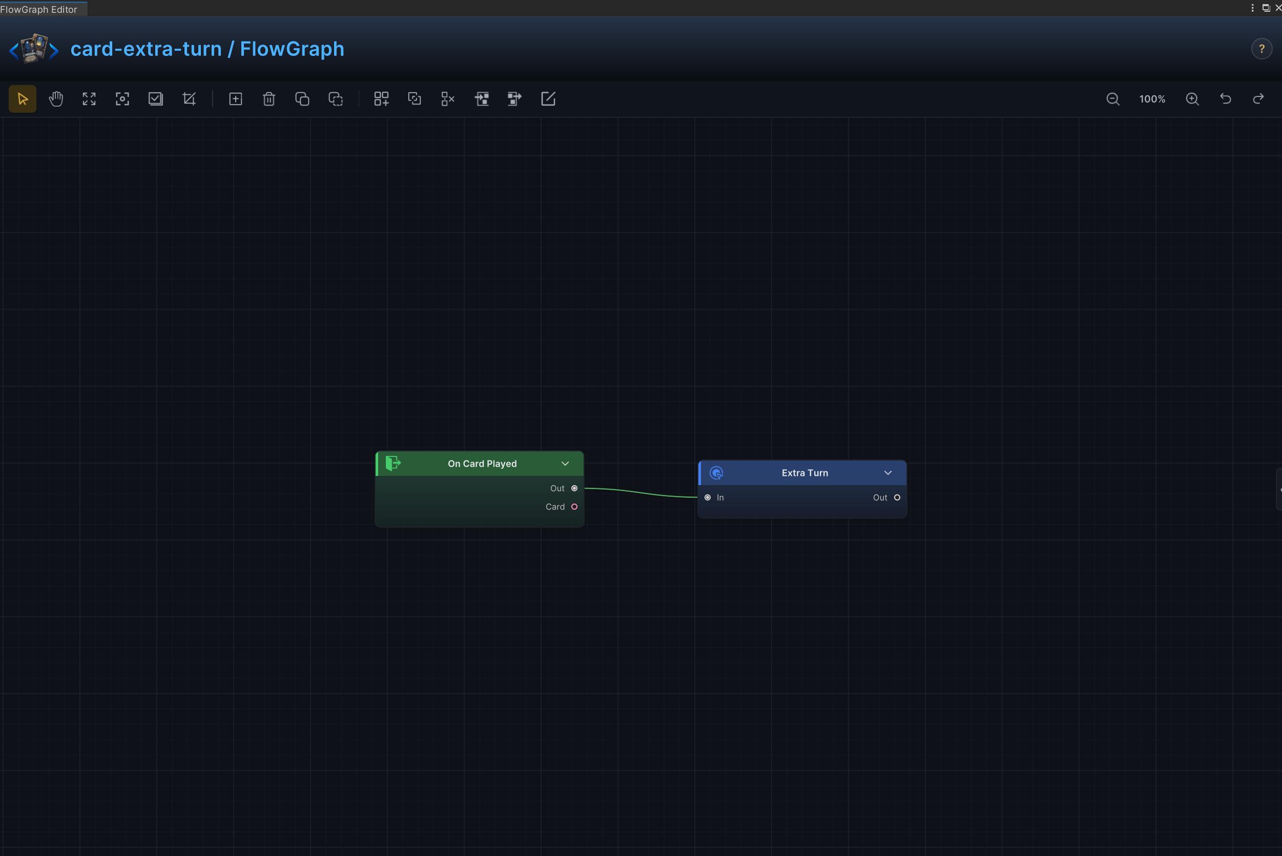This screenshot has width=1282, height=856.
Task: Click the Out port of Extra Turn
Action: (897, 497)
